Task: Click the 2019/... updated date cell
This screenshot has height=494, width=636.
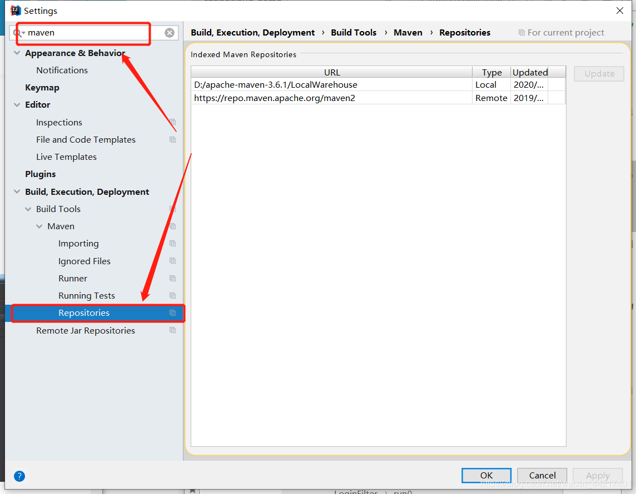Action: 529,98
